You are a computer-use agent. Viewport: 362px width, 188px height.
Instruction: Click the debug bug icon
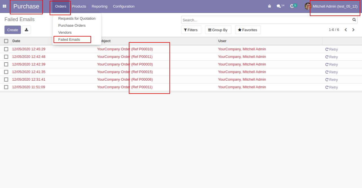270,6
